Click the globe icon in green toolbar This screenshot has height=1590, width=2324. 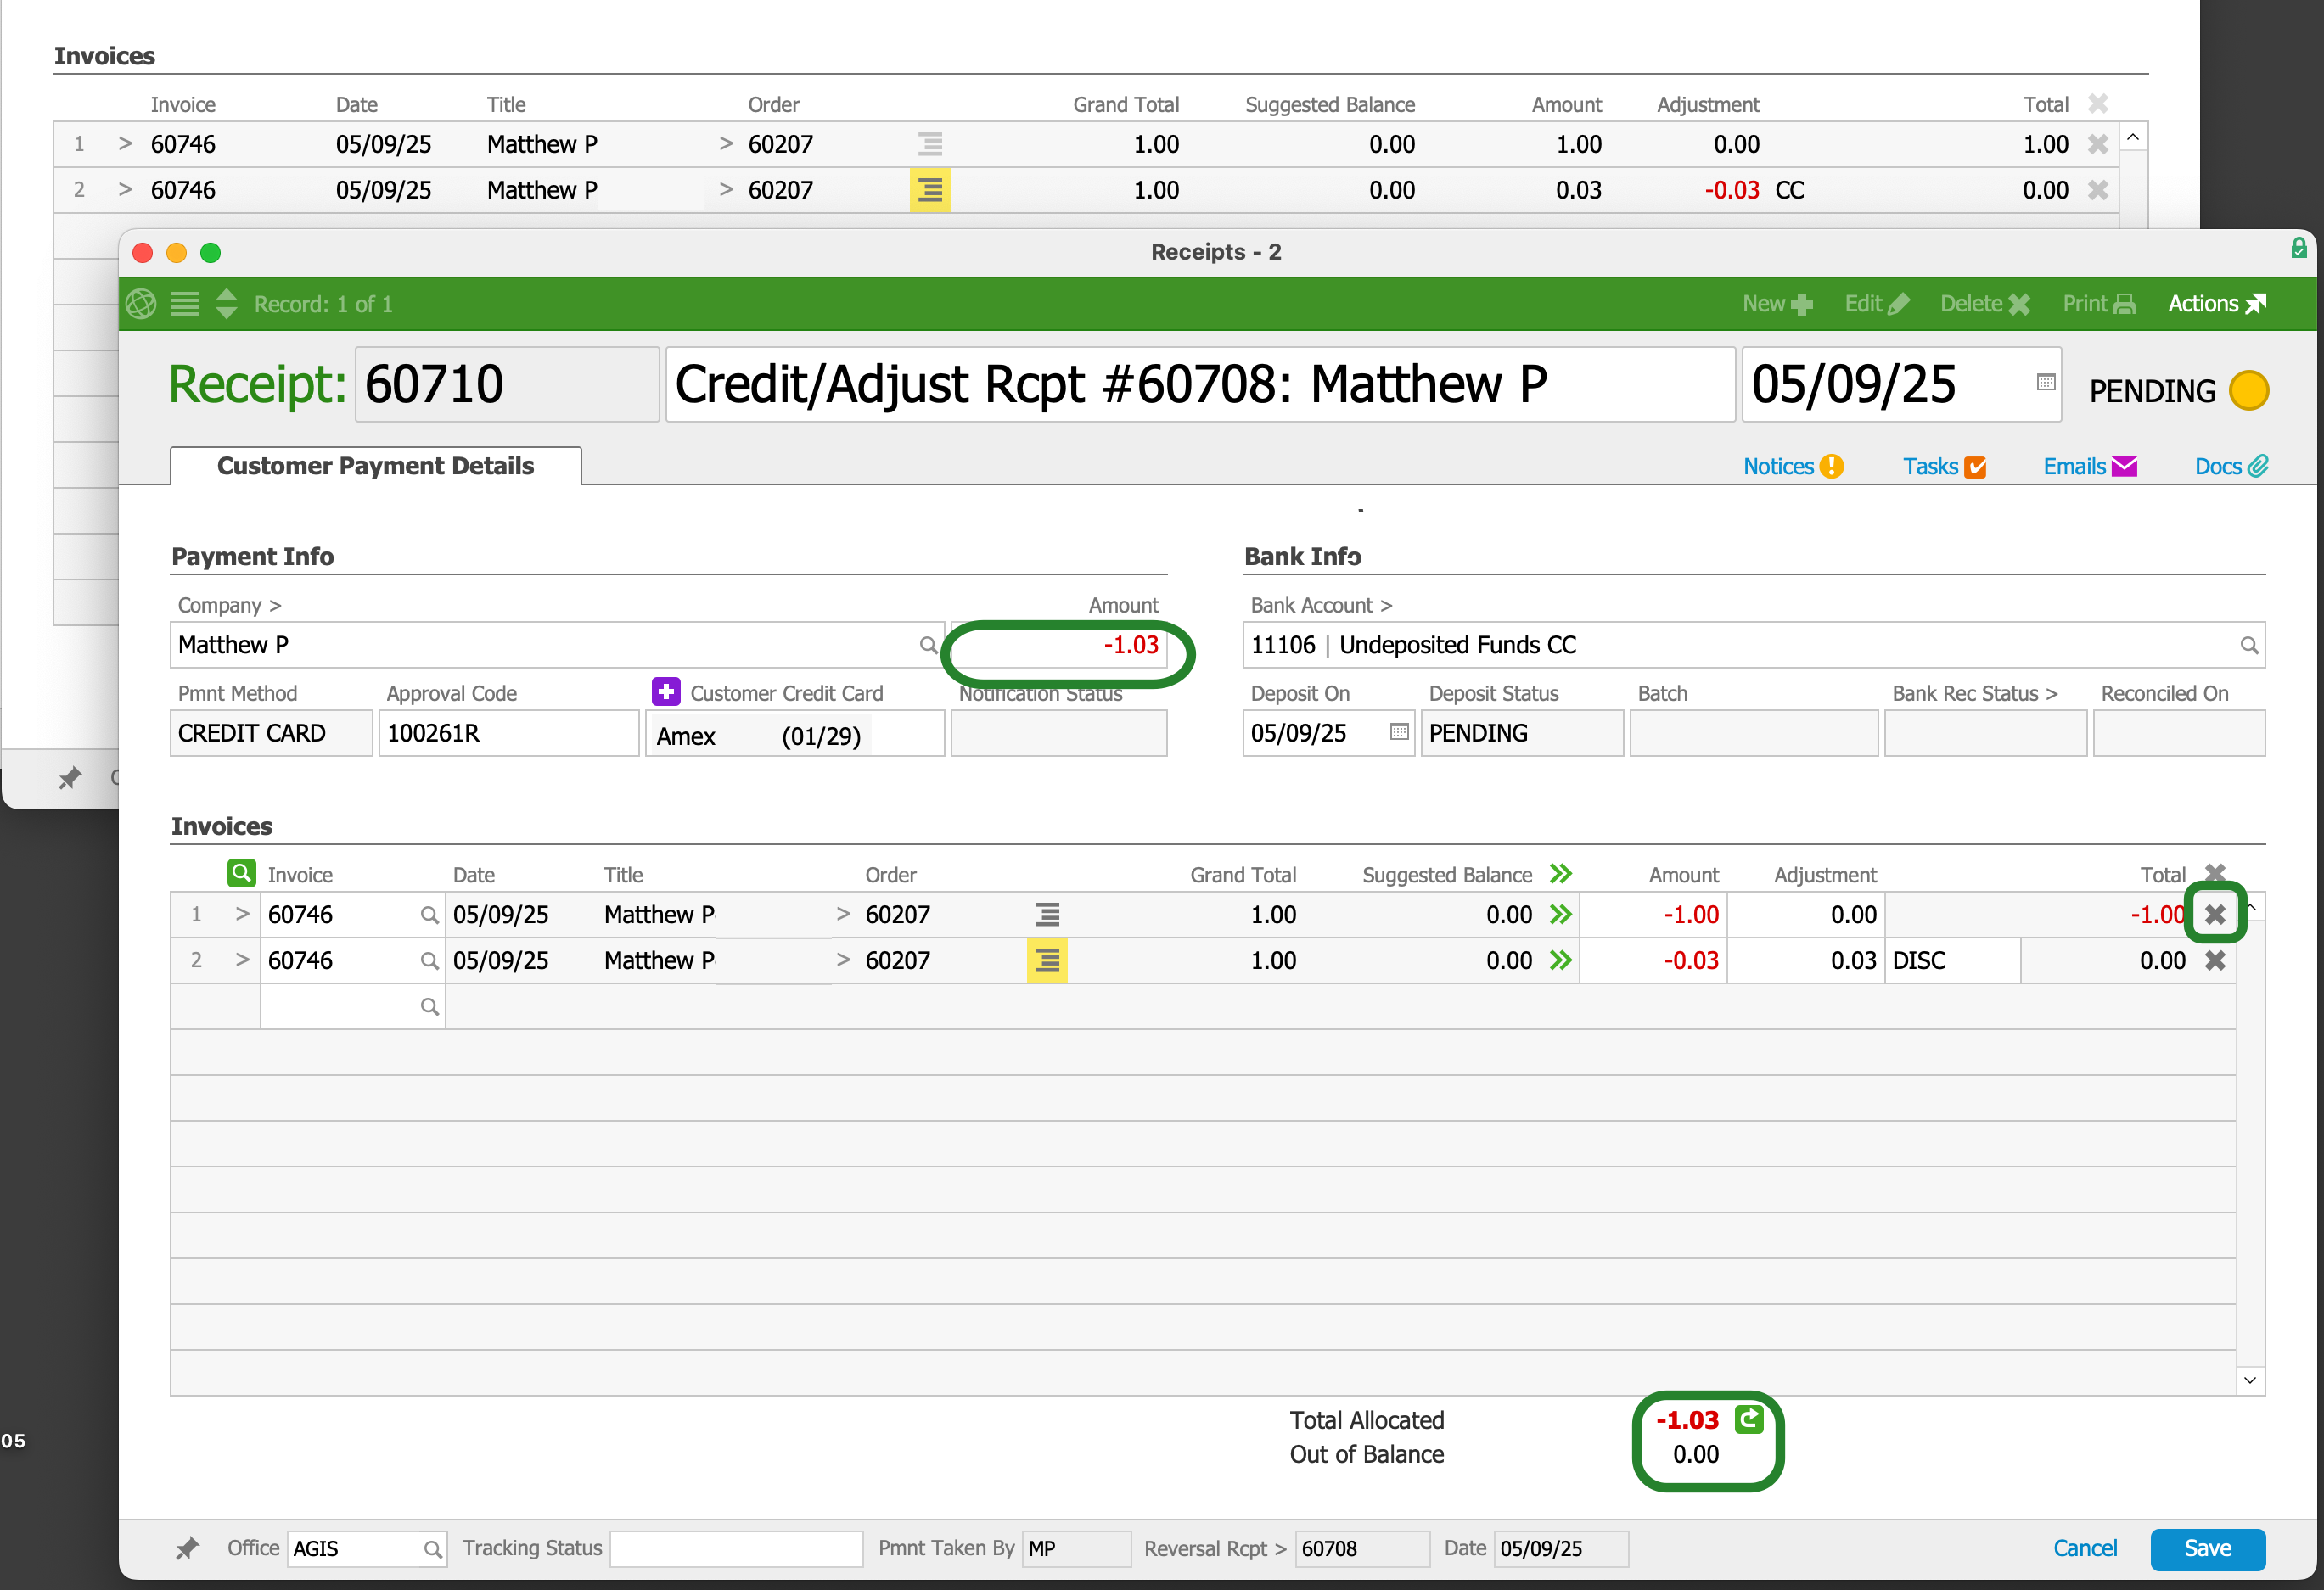141,304
